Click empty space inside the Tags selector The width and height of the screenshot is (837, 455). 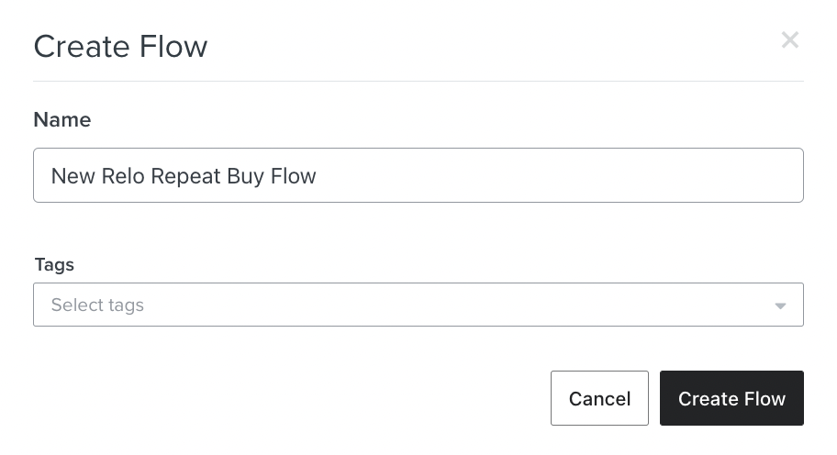point(459,305)
